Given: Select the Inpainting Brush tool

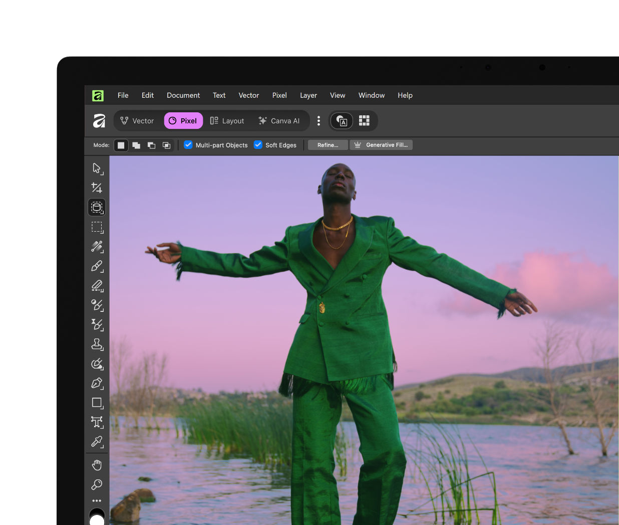Looking at the screenshot, I should (97, 364).
